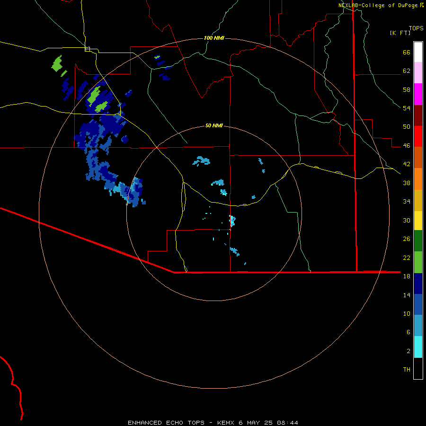Pick the magenta swatch in the legend
This screenshot has width=426, height=426.
tap(418, 94)
